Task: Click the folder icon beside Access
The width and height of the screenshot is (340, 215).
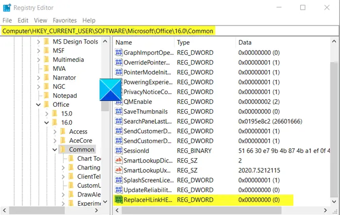Action: (x=63, y=132)
